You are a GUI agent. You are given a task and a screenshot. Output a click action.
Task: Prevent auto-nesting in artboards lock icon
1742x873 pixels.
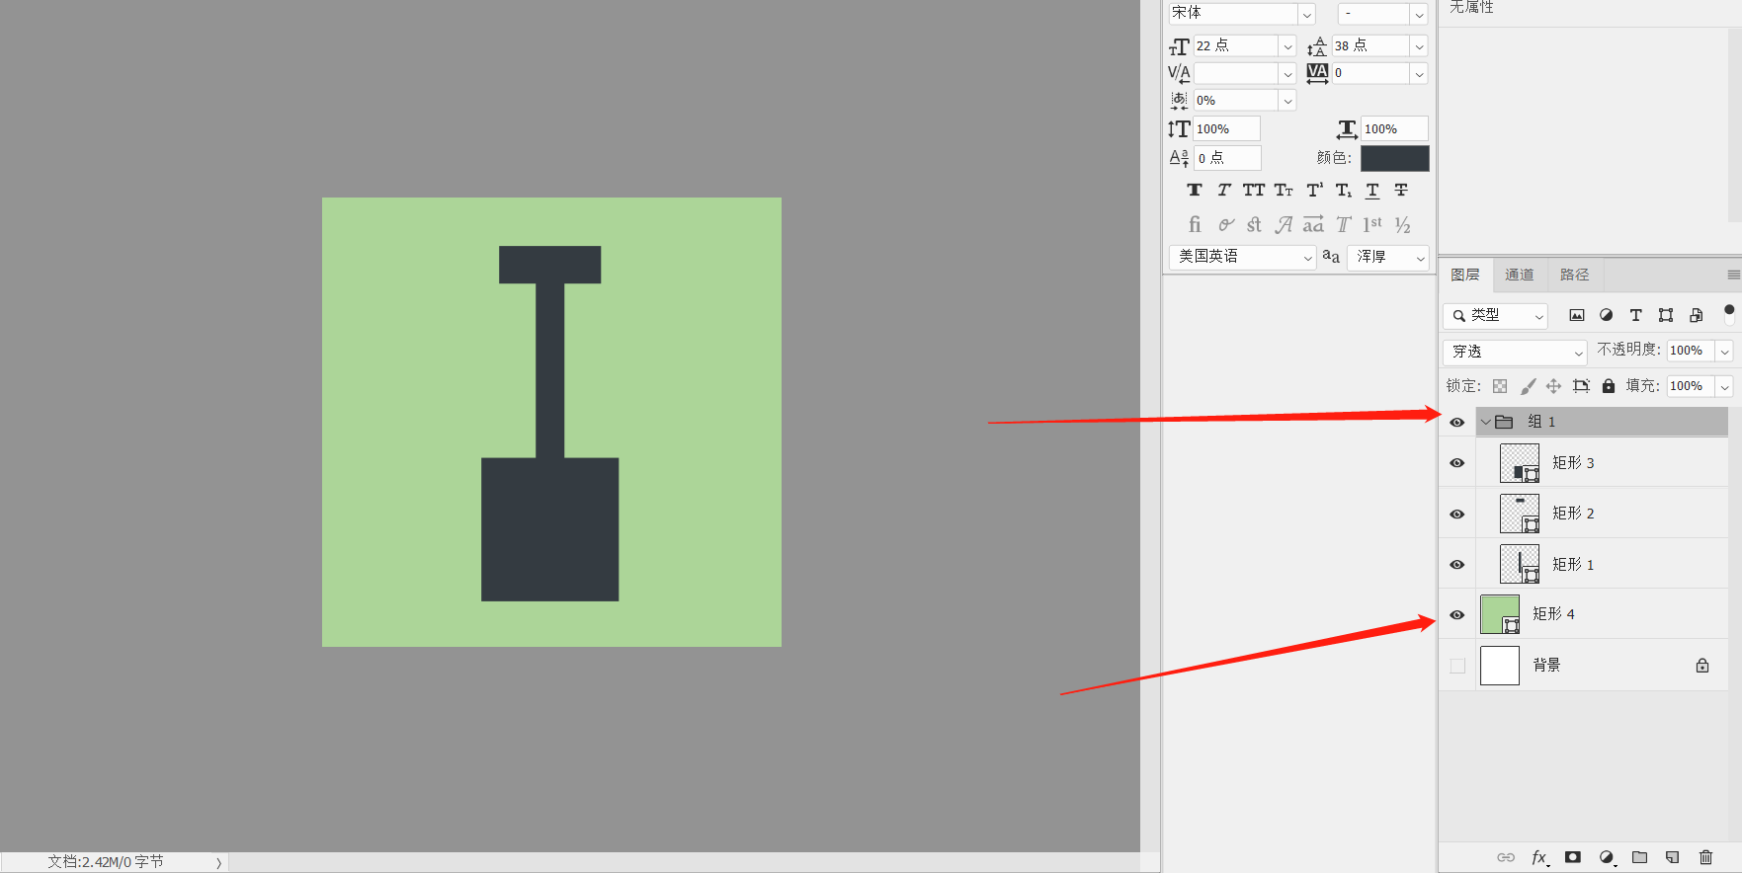point(1581,386)
